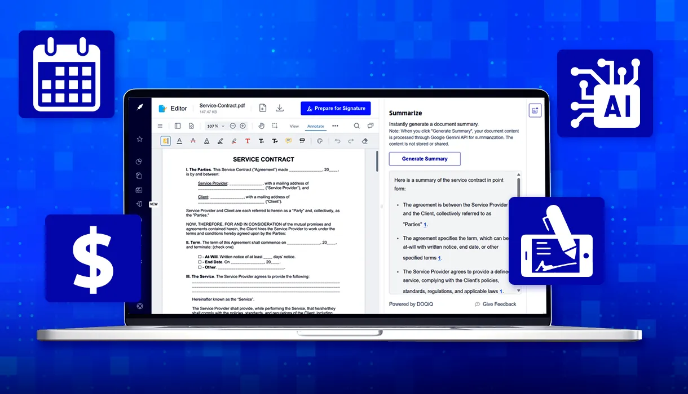Open the documents sidebar icon
Screen dimensions: 688x394
point(139,176)
